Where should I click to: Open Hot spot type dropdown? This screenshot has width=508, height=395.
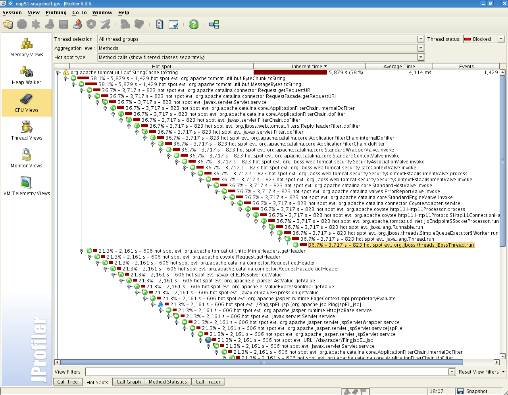pyautogui.click(x=421, y=58)
